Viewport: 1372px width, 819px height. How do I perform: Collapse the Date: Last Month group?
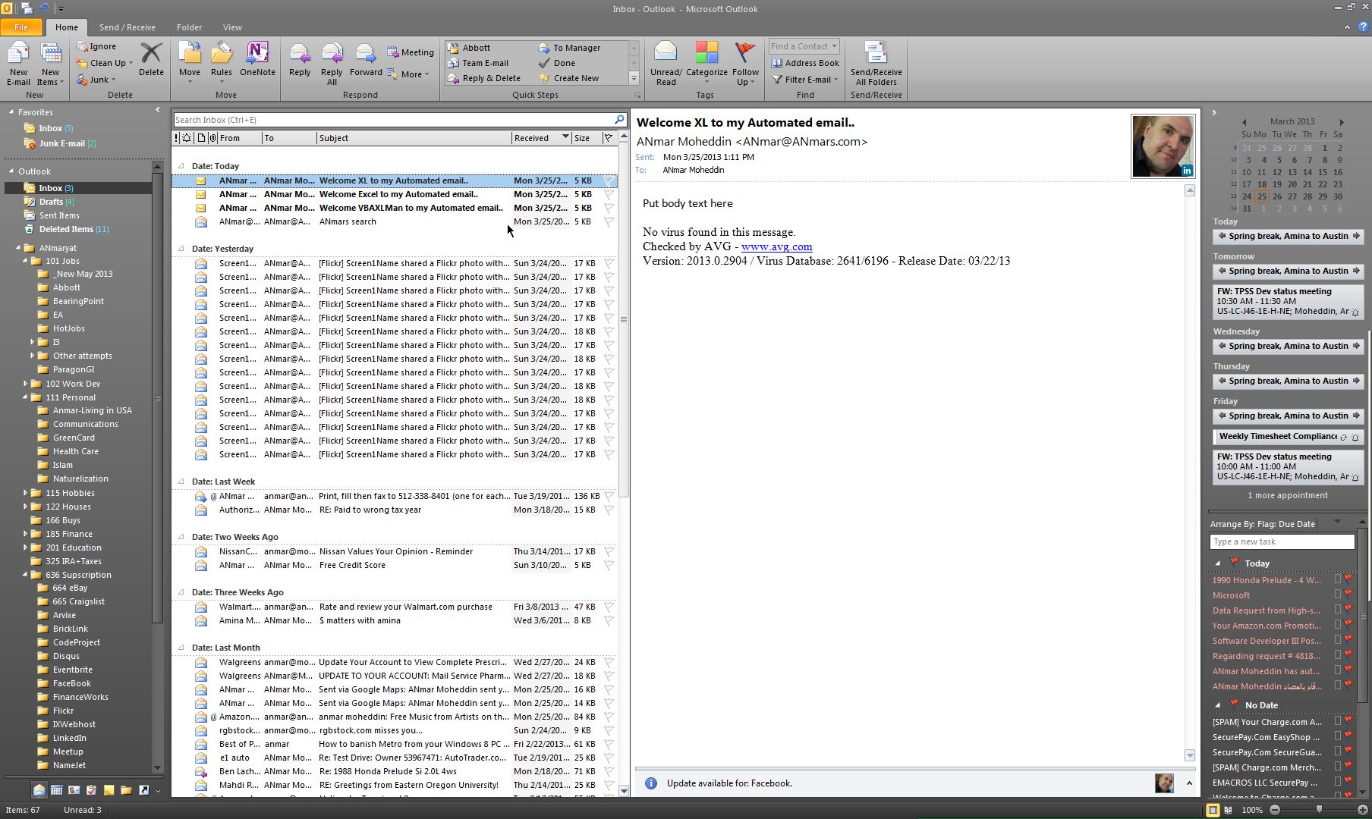pos(181,647)
